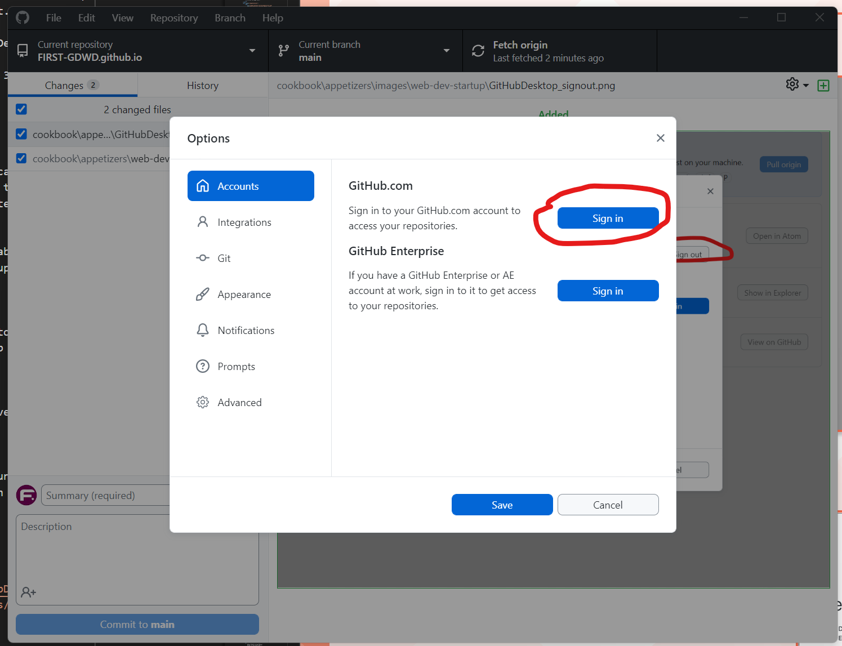
Task: Click the current repository monitor icon
Action: (23, 51)
